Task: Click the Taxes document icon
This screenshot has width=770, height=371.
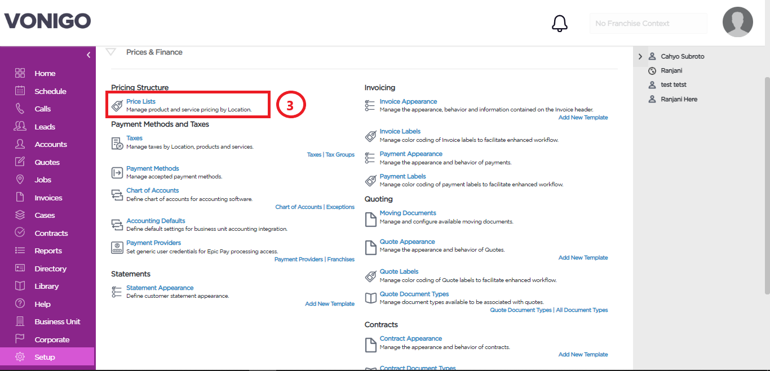Action: tap(117, 143)
